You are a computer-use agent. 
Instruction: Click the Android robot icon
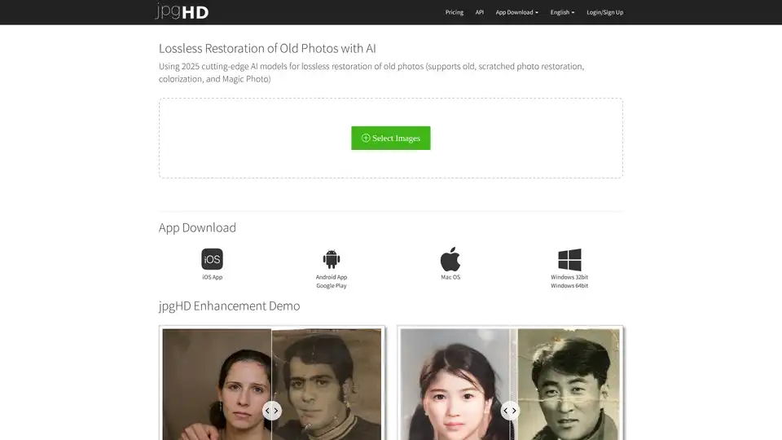331,259
